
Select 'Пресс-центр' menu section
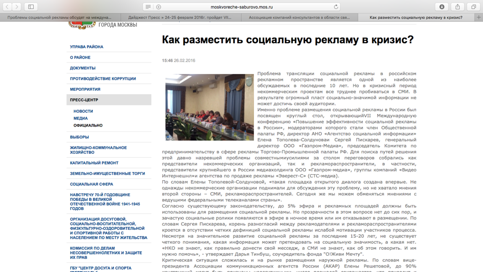coord(109,100)
